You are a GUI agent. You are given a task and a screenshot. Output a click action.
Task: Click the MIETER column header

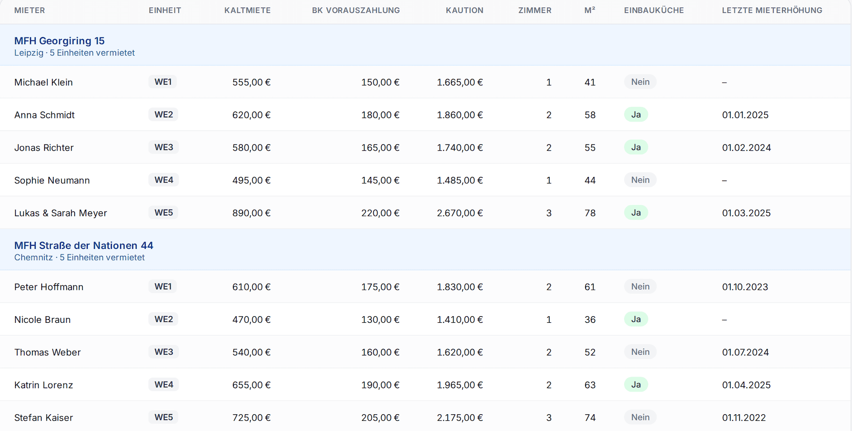30,10
